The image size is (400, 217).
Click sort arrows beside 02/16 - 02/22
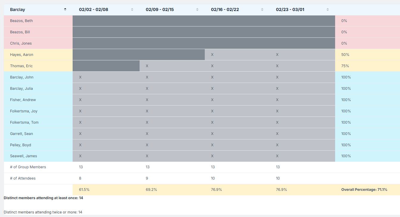point(262,10)
